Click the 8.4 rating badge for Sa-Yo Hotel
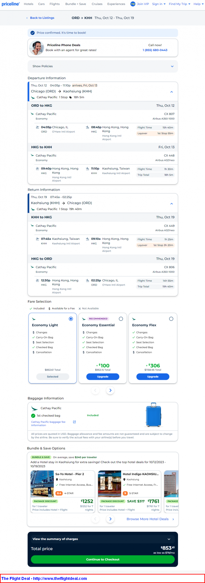 [x=59, y=493]
